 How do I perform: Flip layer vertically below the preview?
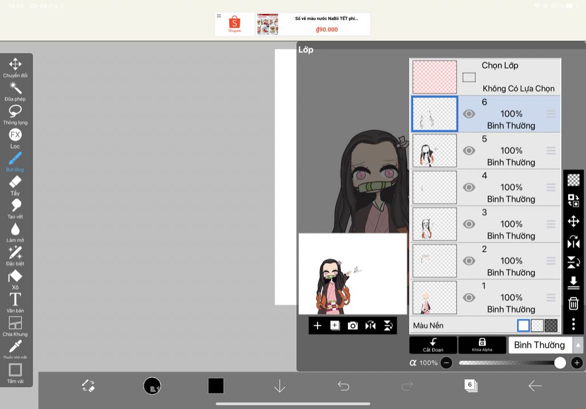tap(388, 325)
